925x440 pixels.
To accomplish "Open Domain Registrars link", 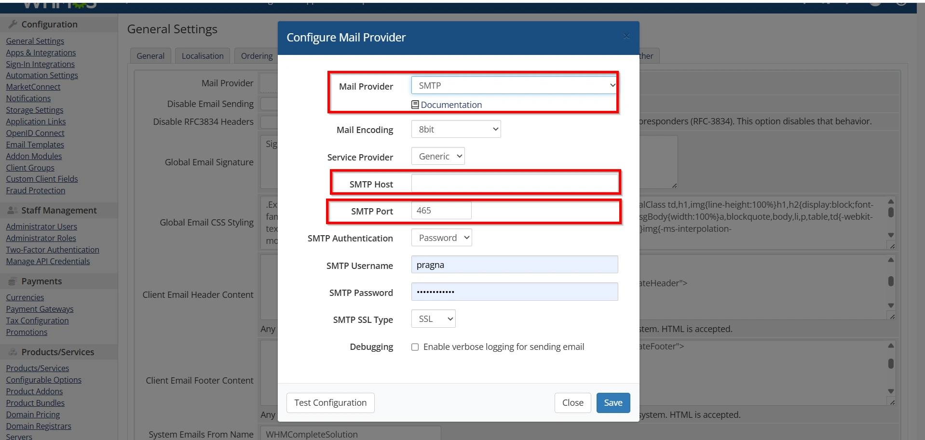I will tap(39, 426).
